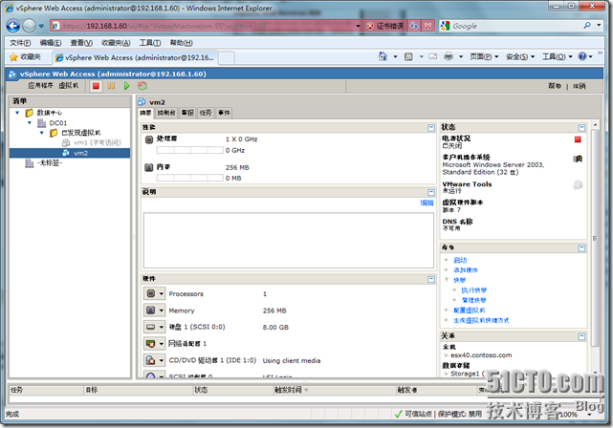Click the Power On command link

(x=460, y=260)
